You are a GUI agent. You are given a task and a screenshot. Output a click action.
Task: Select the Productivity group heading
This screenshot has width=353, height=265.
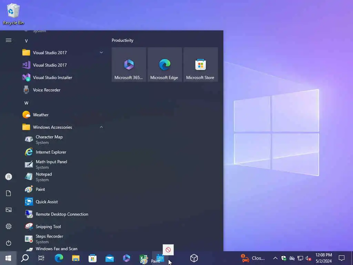point(122,40)
